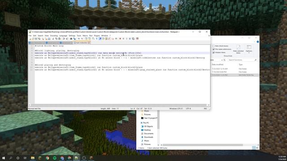The width and height of the screenshot is (287, 161).
Task: Click the Cut toolbar icon
Action: click(x=53, y=39)
